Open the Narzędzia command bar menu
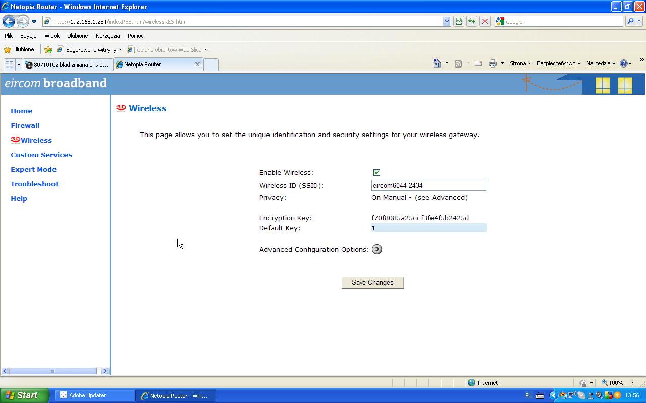The height and width of the screenshot is (403, 646). (601, 63)
